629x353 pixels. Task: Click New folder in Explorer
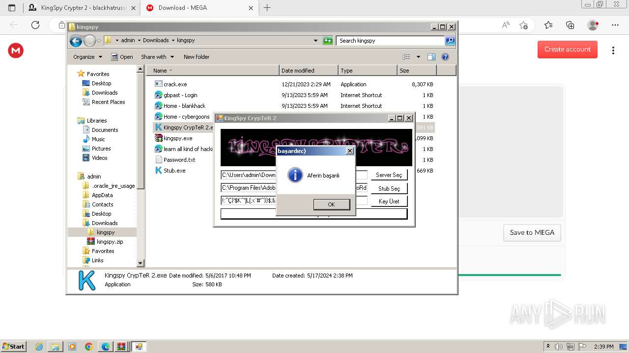pos(197,57)
